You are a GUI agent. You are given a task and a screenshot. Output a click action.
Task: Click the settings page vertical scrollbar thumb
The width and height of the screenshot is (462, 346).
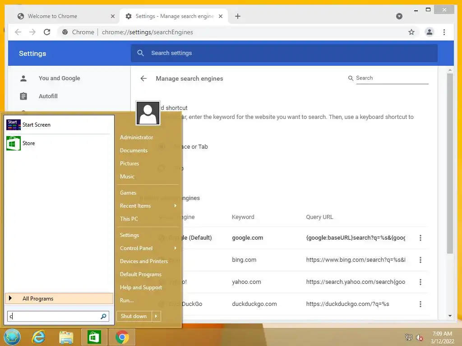(x=450, y=163)
